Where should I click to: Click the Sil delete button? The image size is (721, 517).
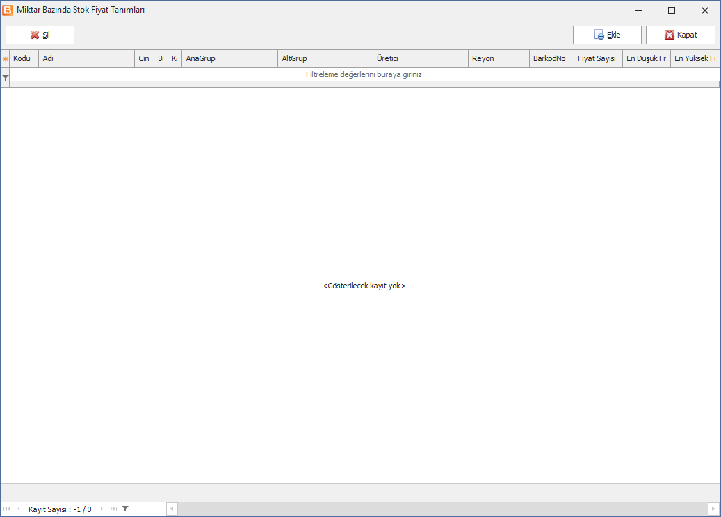(x=40, y=35)
